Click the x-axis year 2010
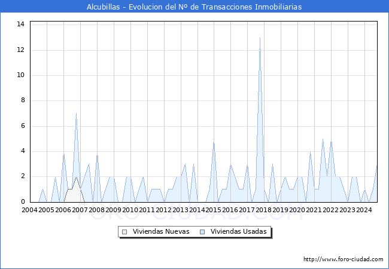Image resolution: width=389 pixels, height=269 pixels. coord(130,210)
